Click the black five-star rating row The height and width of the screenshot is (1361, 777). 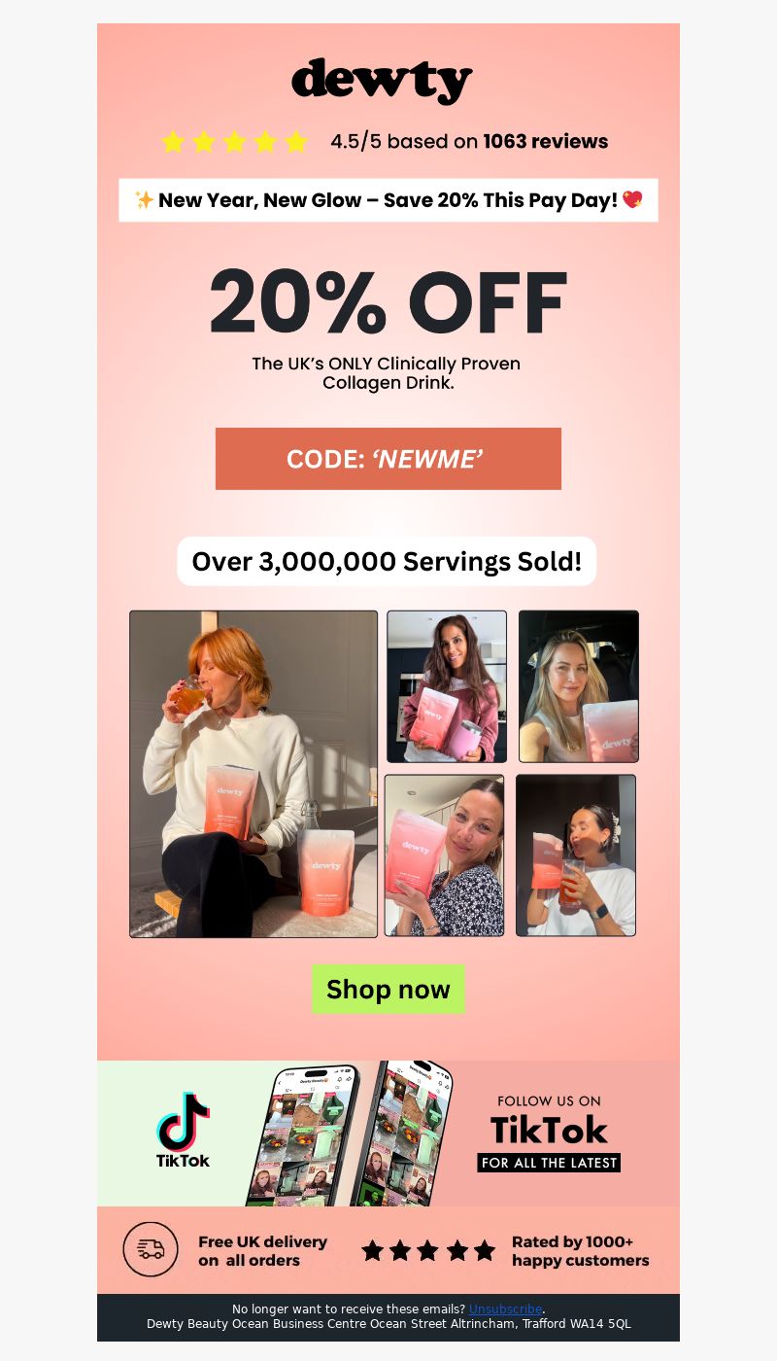(428, 1250)
